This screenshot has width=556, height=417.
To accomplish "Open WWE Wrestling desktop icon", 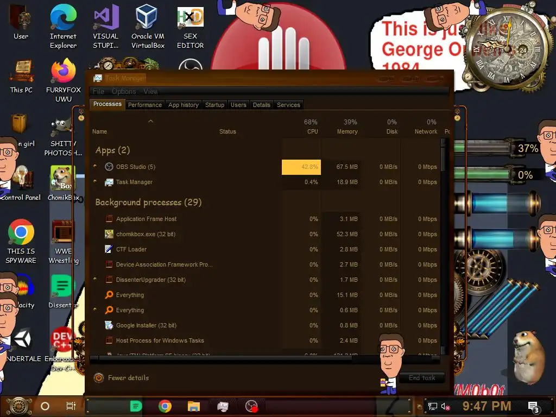I will [x=64, y=242].
